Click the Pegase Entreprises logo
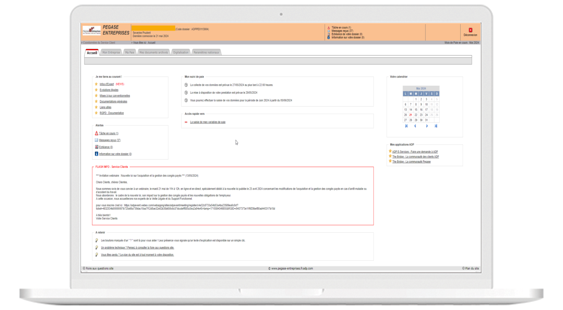This screenshot has width=563, height=310. coord(92,31)
